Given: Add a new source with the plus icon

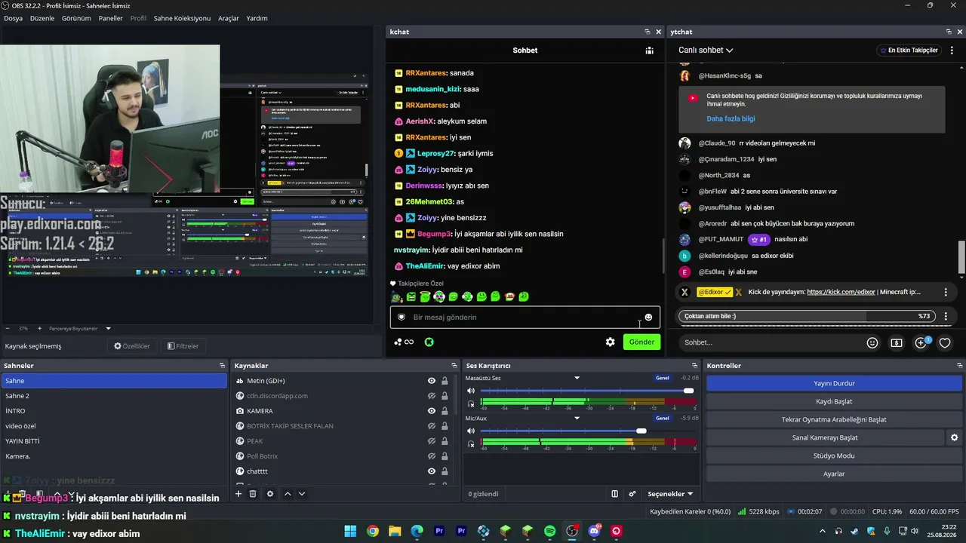Looking at the screenshot, I should pyautogui.click(x=238, y=494).
